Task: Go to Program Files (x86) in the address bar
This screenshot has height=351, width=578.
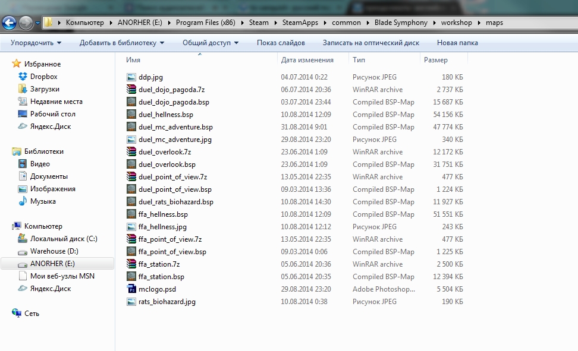Action: click(x=205, y=23)
